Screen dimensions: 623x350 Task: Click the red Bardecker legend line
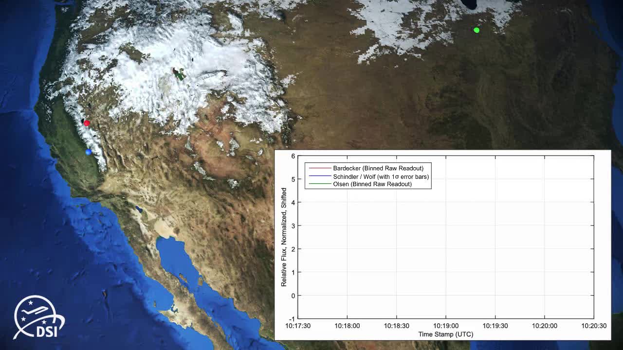(319, 168)
